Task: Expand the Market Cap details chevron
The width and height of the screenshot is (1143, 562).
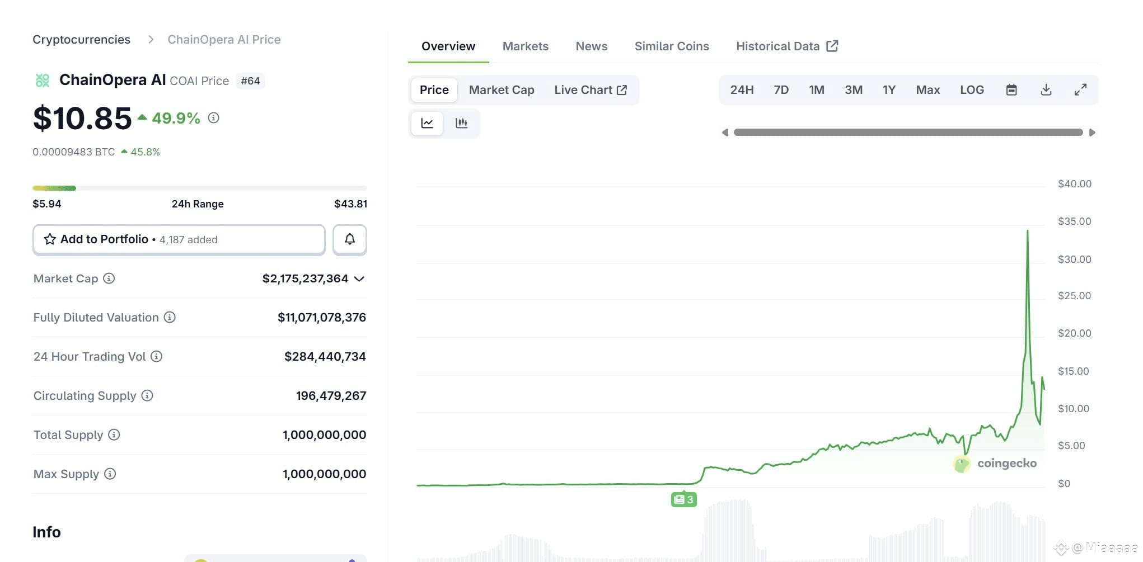Action: [359, 278]
